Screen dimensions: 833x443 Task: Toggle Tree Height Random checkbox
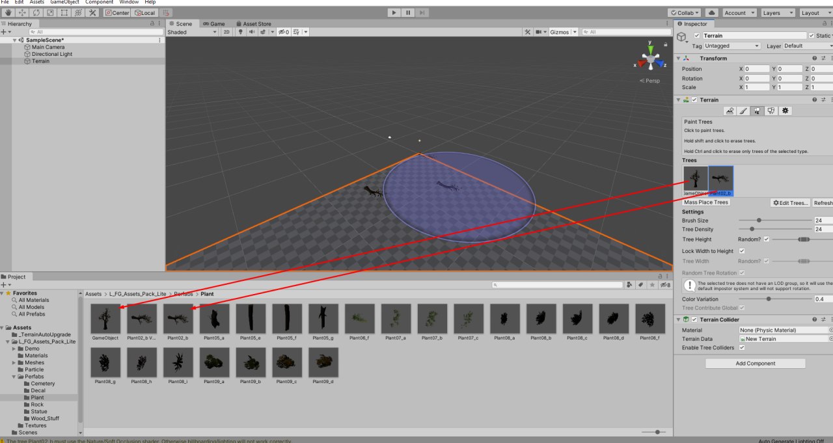[x=766, y=239]
